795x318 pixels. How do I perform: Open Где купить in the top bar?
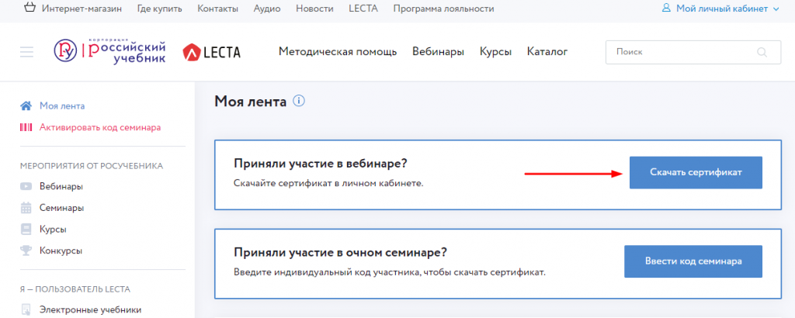tap(160, 9)
